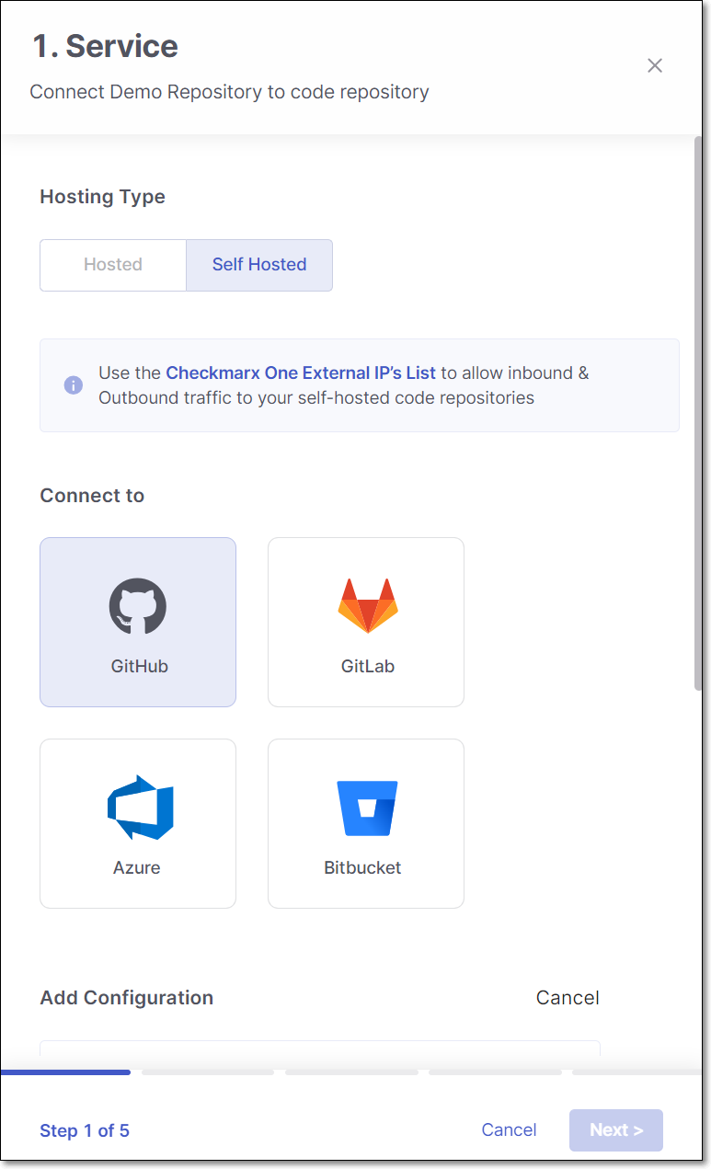Switch hosting type to Self Hosted
The width and height of the screenshot is (711, 1169).
point(259,265)
